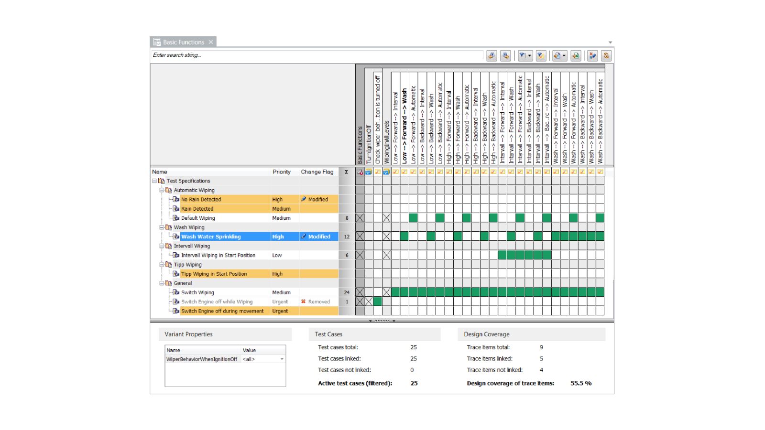Click the remove change flags pencil icon
Viewport: 765px width, 430px height.
click(x=592, y=56)
